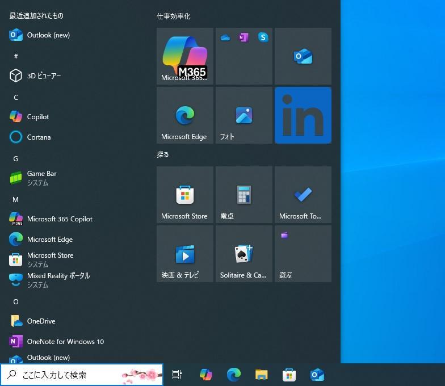Image resolution: width=445 pixels, height=386 pixels.
Task: Open the Microsoft Store tile
Action: tap(185, 195)
